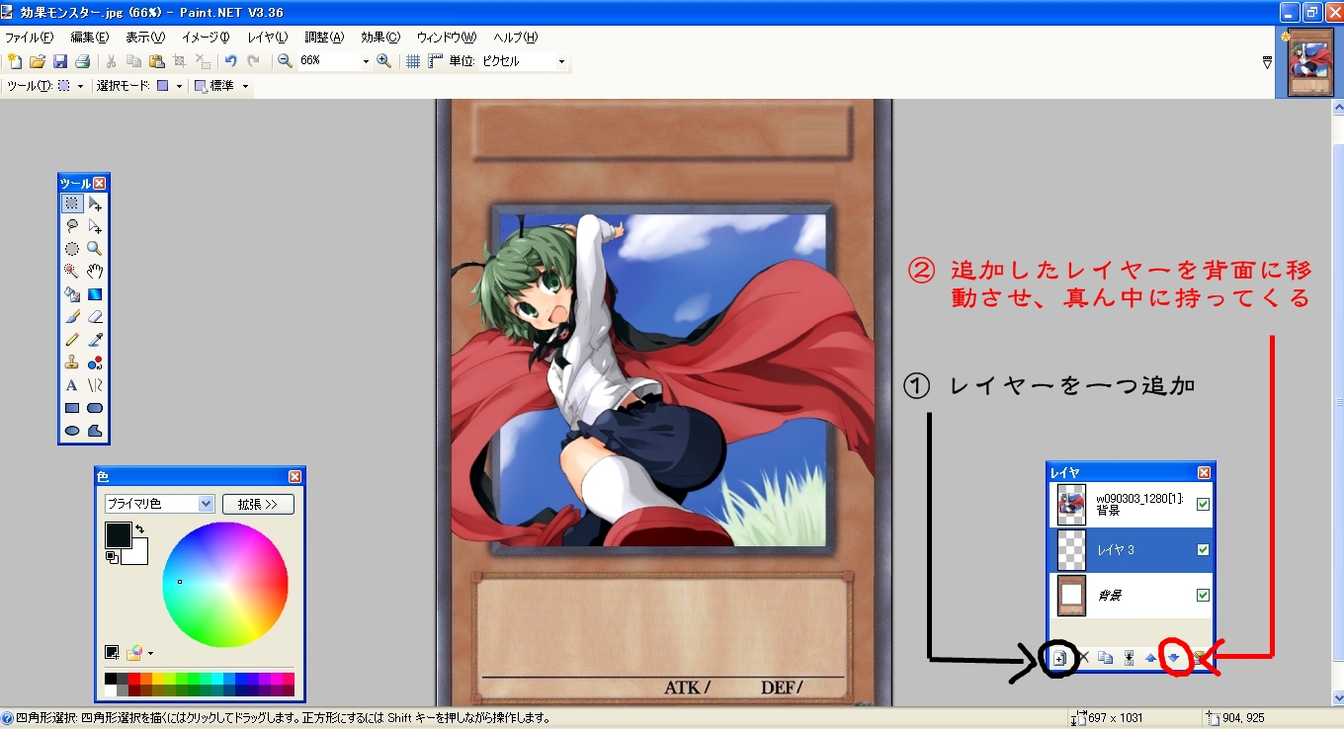The image size is (1344, 729).
Task: Select the Ellipse shape tool
Action: click(x=72, y=431)
